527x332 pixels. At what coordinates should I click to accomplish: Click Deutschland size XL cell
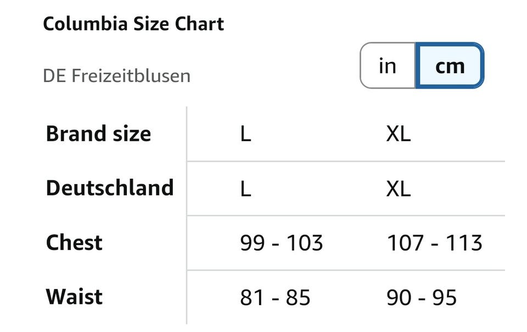click(398, 189)
